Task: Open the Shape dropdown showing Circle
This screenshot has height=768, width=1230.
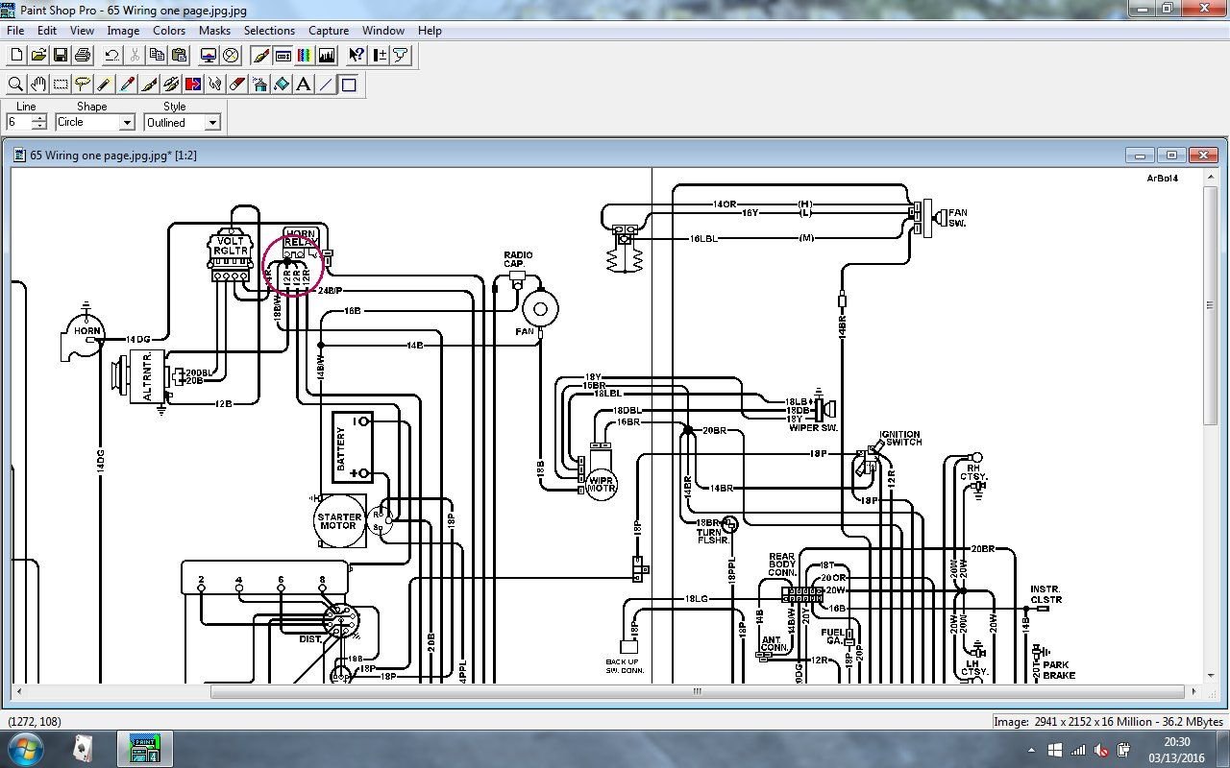Action: (x=126, y=123)
